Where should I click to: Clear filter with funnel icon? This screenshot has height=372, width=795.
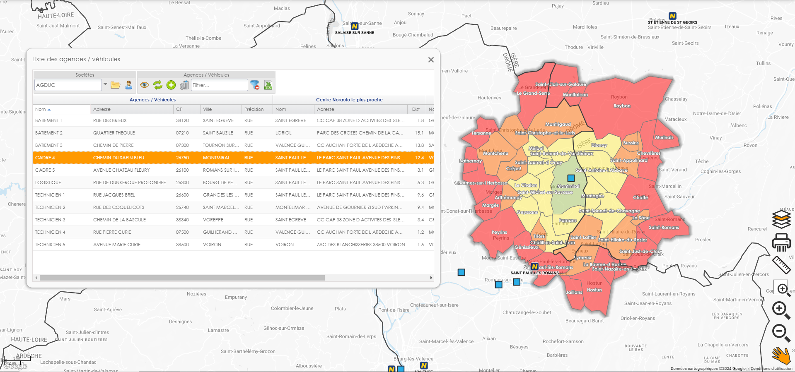(255, 85)
